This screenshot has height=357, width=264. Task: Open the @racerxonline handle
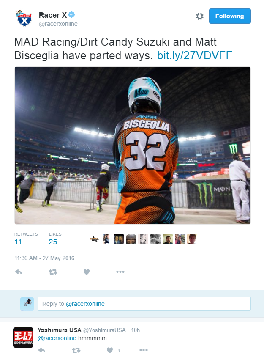tap(58, 24)
